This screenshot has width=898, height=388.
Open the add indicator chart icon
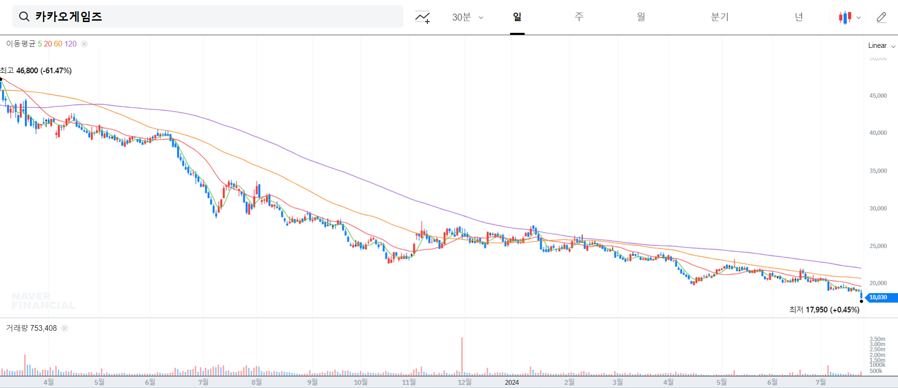coord(422,17)
